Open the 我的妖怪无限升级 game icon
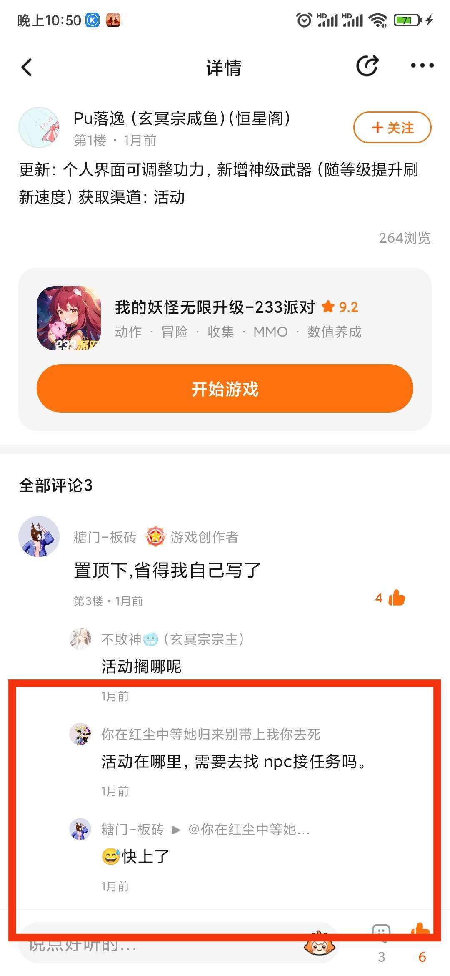Screen dimensions: 450x976 [69, 318]
